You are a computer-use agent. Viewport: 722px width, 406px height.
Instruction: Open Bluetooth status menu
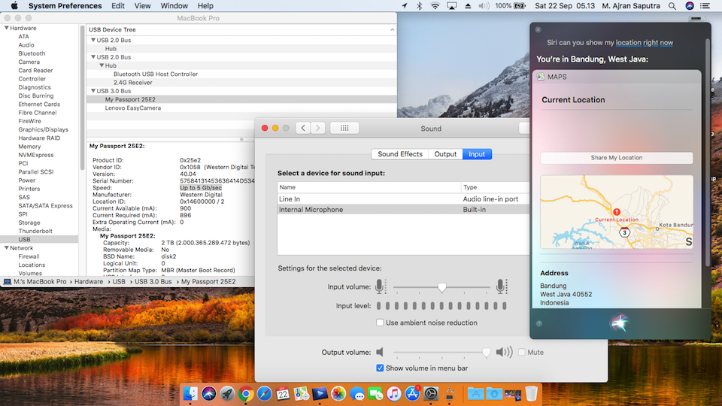(x=419, y=6)
